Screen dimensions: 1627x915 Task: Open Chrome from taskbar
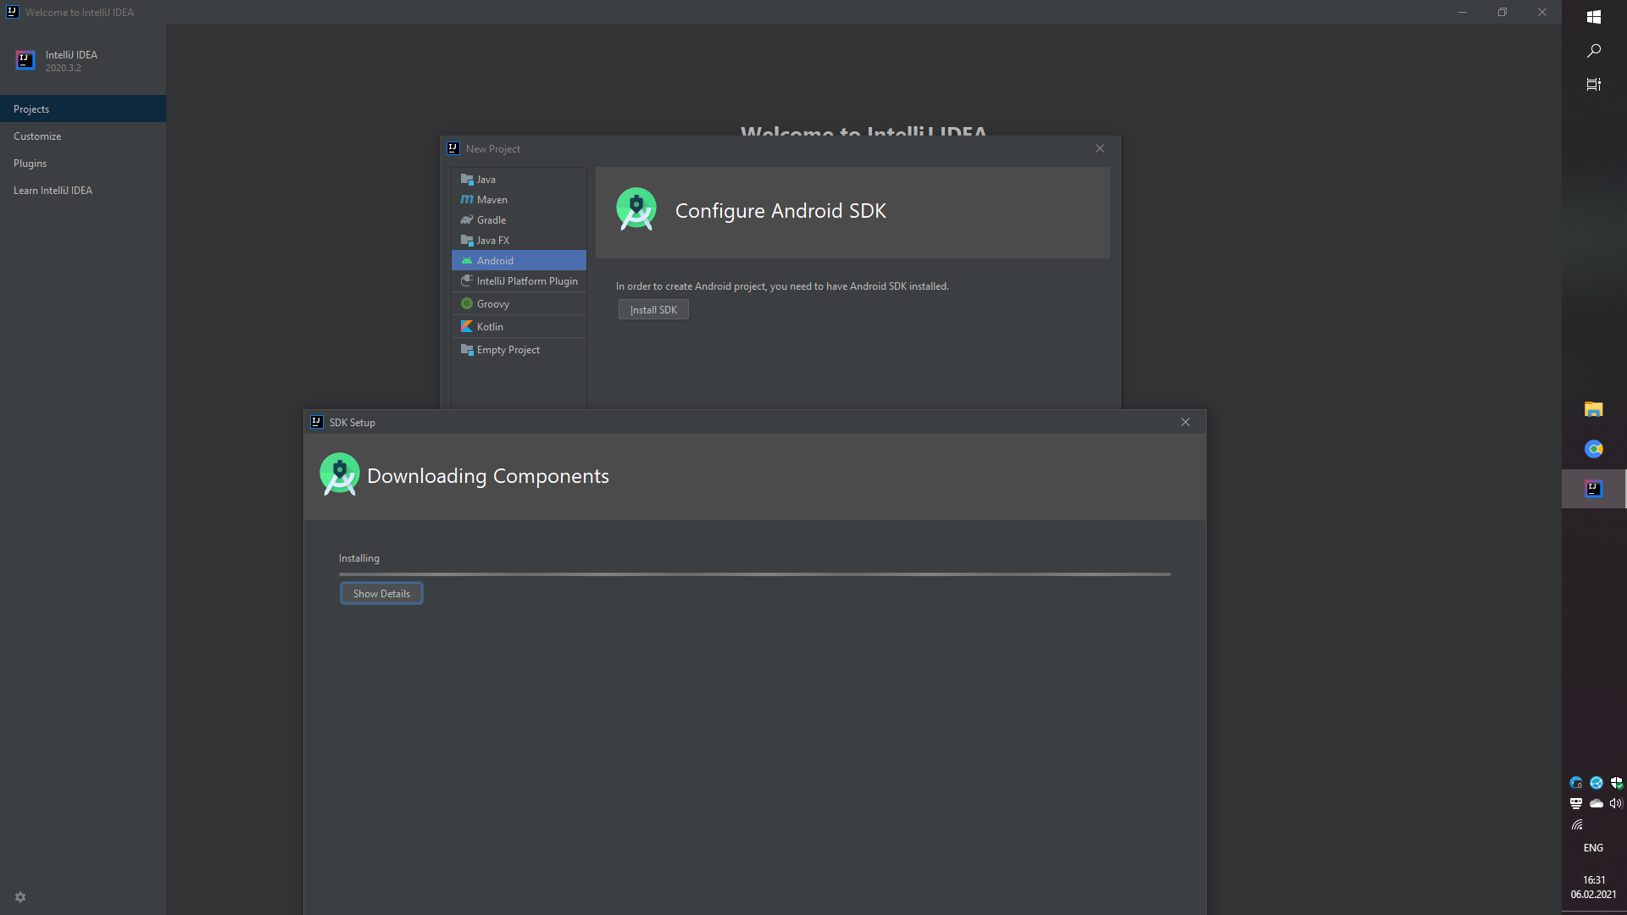1594,449
